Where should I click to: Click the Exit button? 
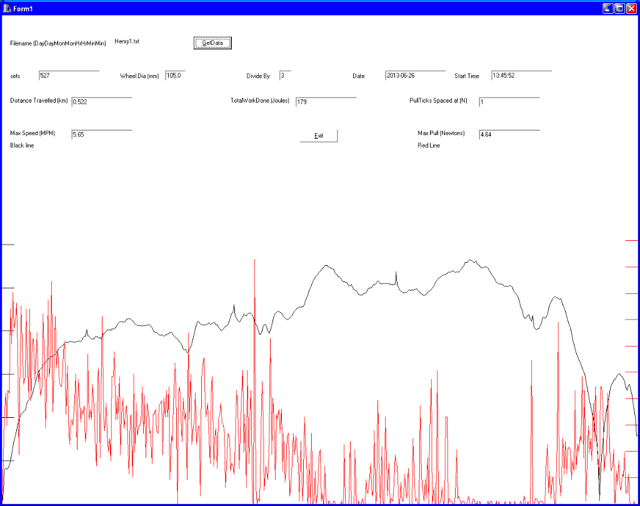pyautogui.click(x=319, y=136)
